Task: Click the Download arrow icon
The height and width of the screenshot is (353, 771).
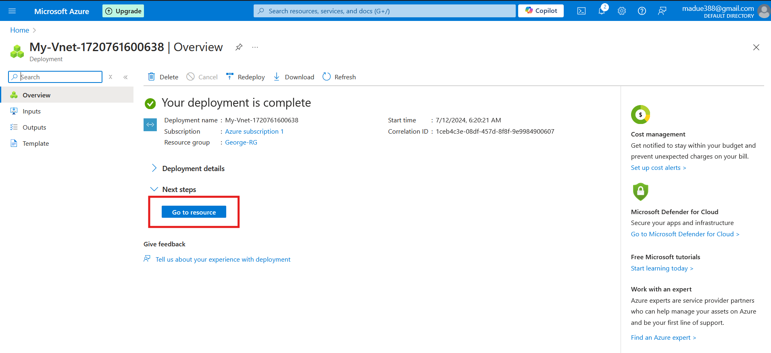Action: pyautogui.click(x=277, y=76)
